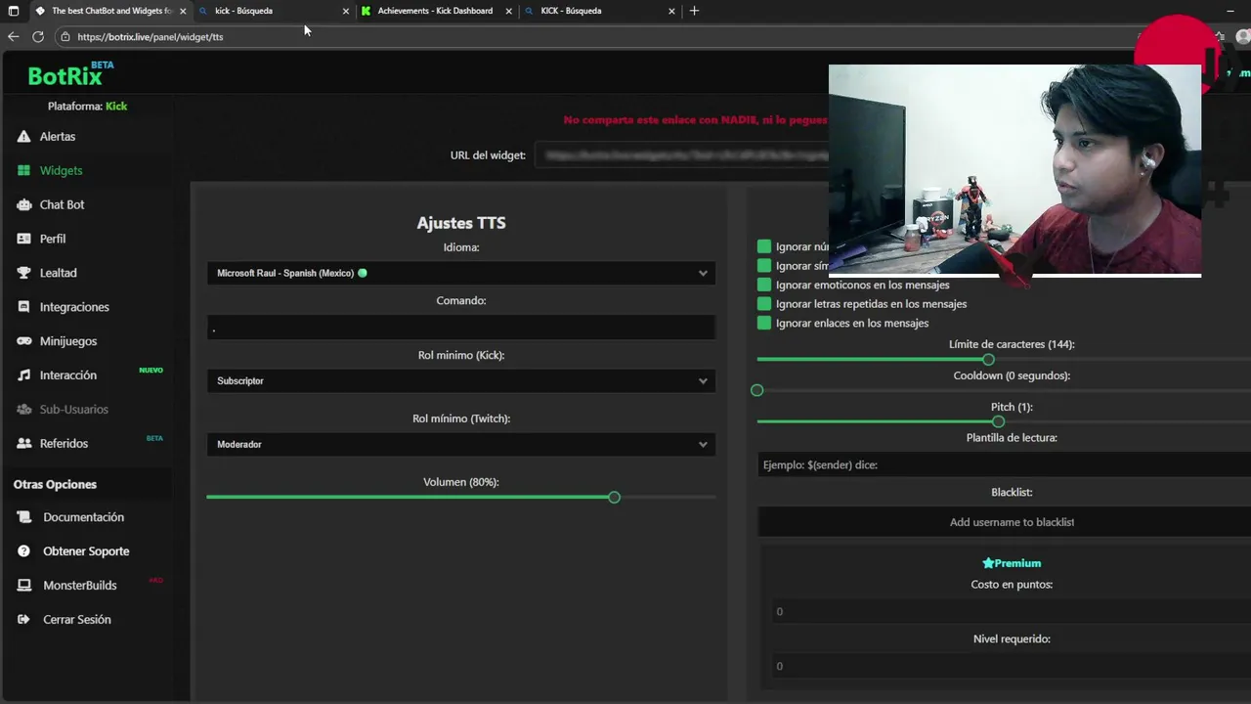
Task: Open the Documentación link
Action: 83,517
